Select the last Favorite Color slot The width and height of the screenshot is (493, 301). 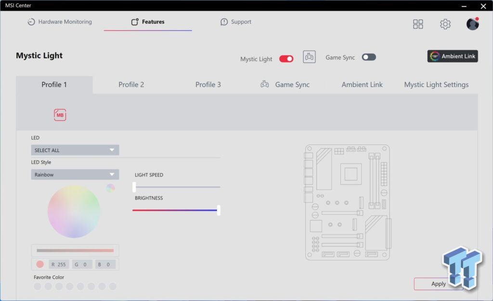[113, 286]
